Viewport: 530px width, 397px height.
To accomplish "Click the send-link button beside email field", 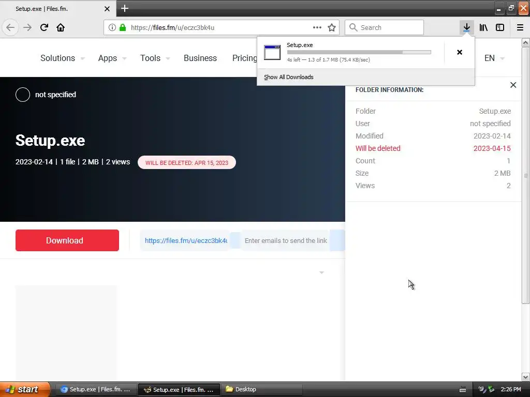I will coord(337,241).
